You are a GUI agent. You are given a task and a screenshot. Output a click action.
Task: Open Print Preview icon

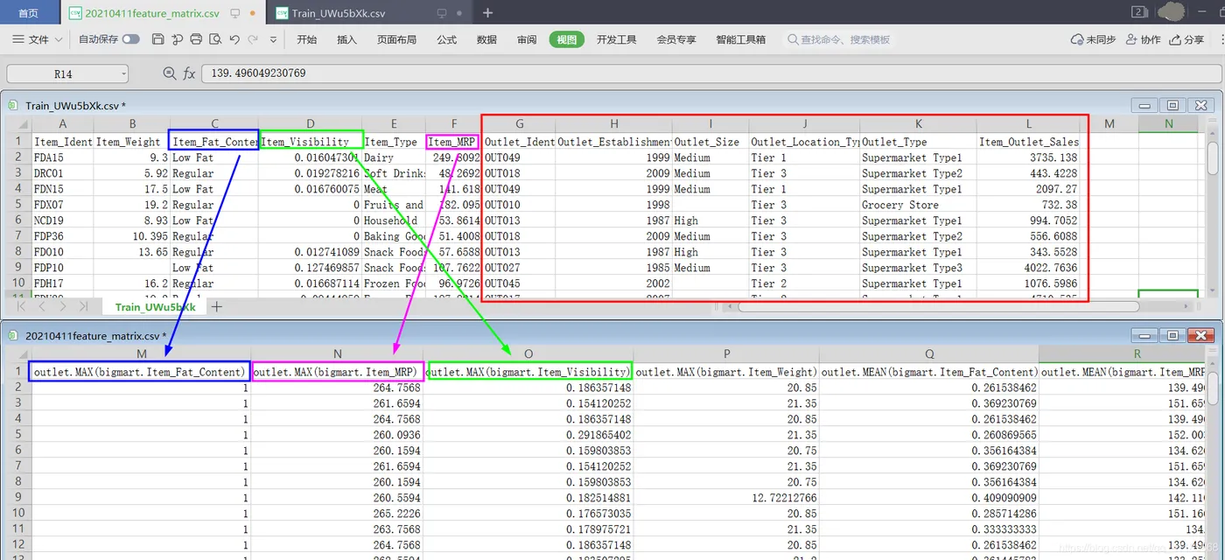pyautogui.click(x=215, y=39)
